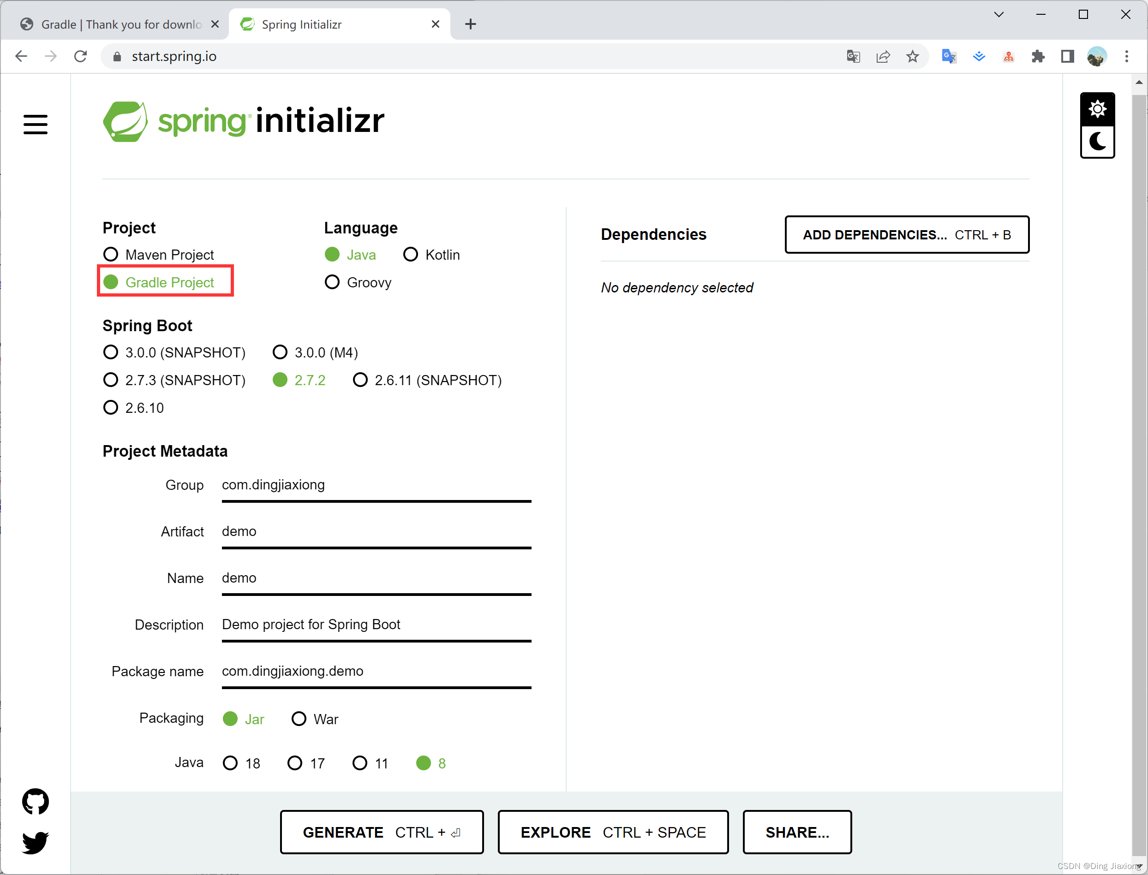Share this page icon
Viewport: 1148px width, 875px height.
click(x=883, y=56)
